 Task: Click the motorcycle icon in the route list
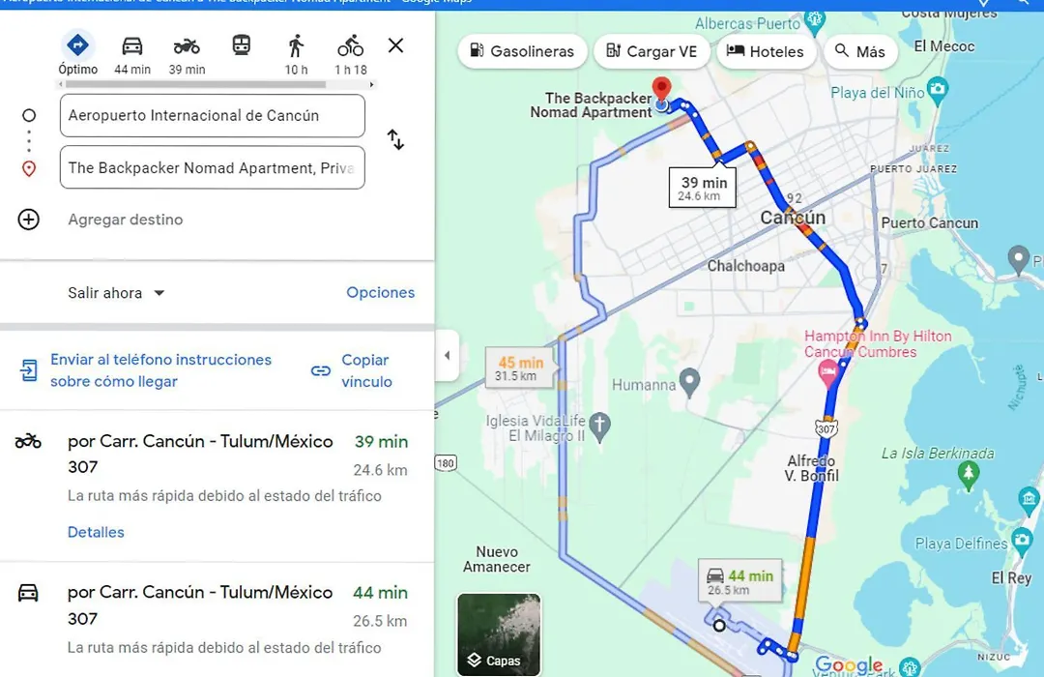tap(28, 441)
